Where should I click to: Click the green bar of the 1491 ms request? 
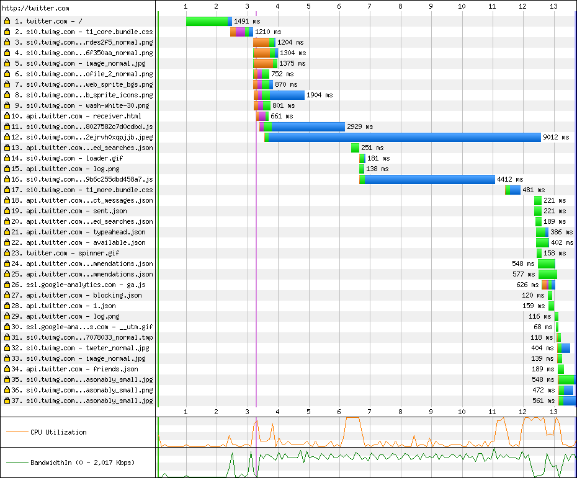click(207, 21)
